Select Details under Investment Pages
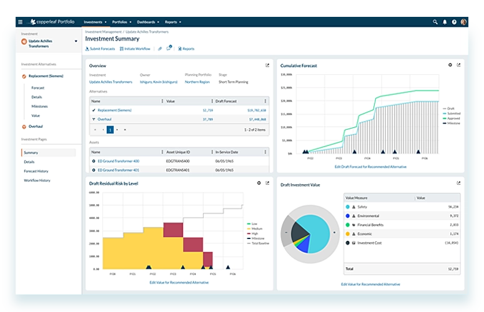This screenshot has width=484, height=312. pyautogui.click(x=29, y=162)
